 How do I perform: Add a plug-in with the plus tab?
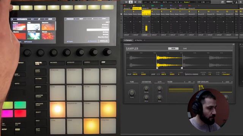[x=145, y=40]
